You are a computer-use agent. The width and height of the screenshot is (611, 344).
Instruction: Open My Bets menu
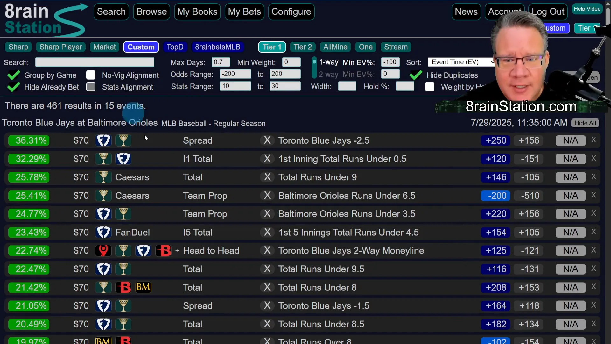coord(244,12)
